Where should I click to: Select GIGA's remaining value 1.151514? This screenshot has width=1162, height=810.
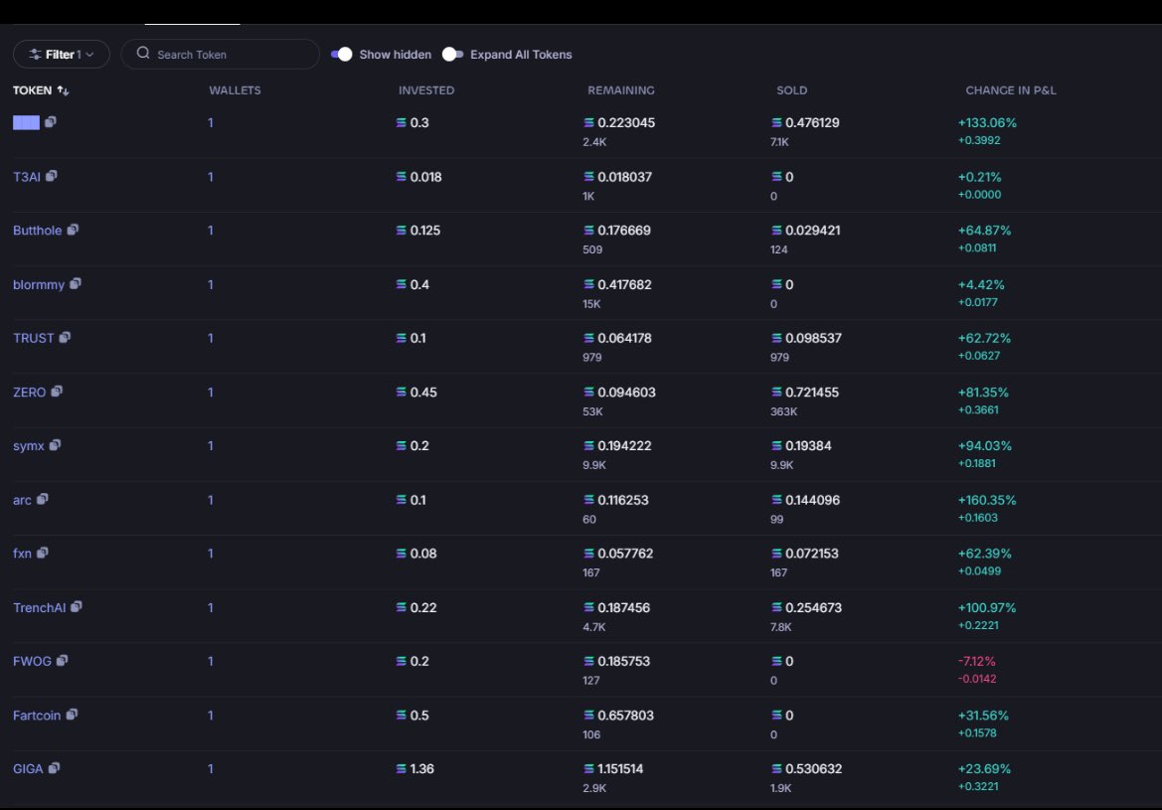(x=620, y=769)
